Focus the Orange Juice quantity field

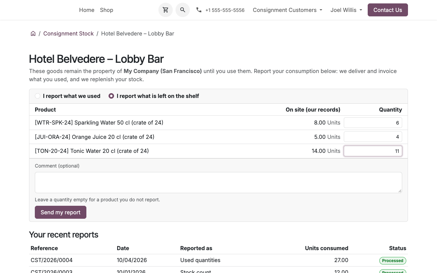click(373, 137)
